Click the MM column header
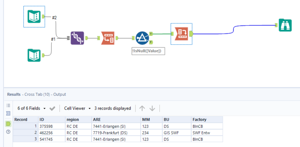Screen dimensions: 300x147 152,119
